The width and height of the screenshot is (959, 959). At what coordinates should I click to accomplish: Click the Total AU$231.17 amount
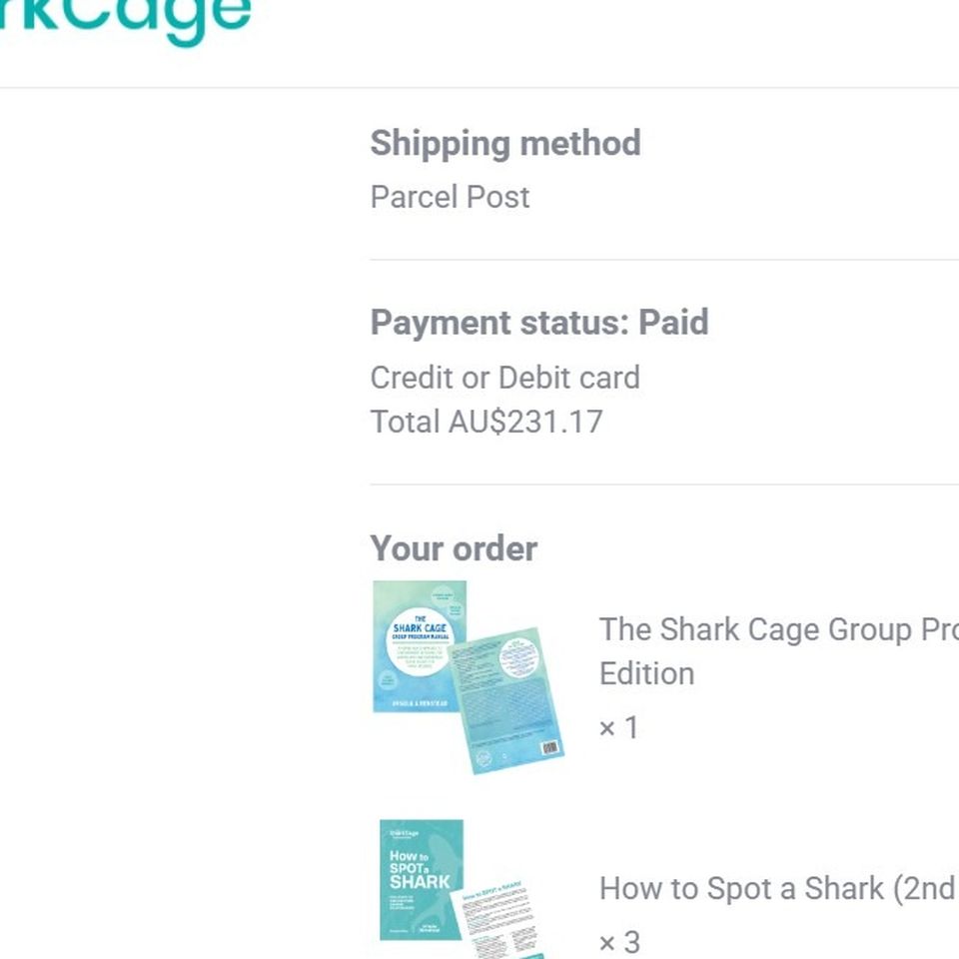[486, 422]
